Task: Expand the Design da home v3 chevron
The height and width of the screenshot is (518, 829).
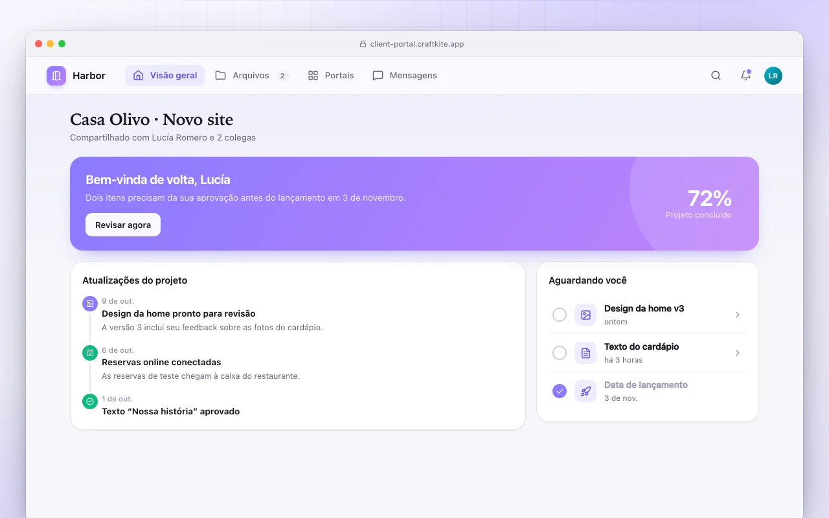Action: point(738,315)
